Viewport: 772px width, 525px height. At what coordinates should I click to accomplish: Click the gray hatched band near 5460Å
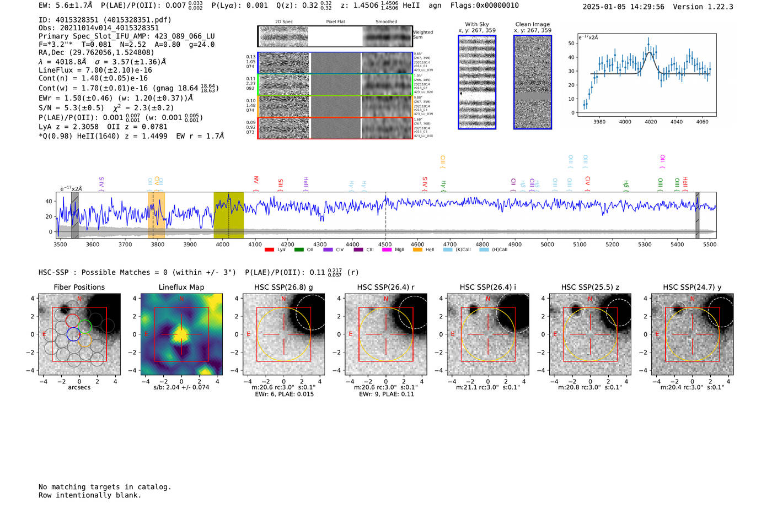(698, 215)
